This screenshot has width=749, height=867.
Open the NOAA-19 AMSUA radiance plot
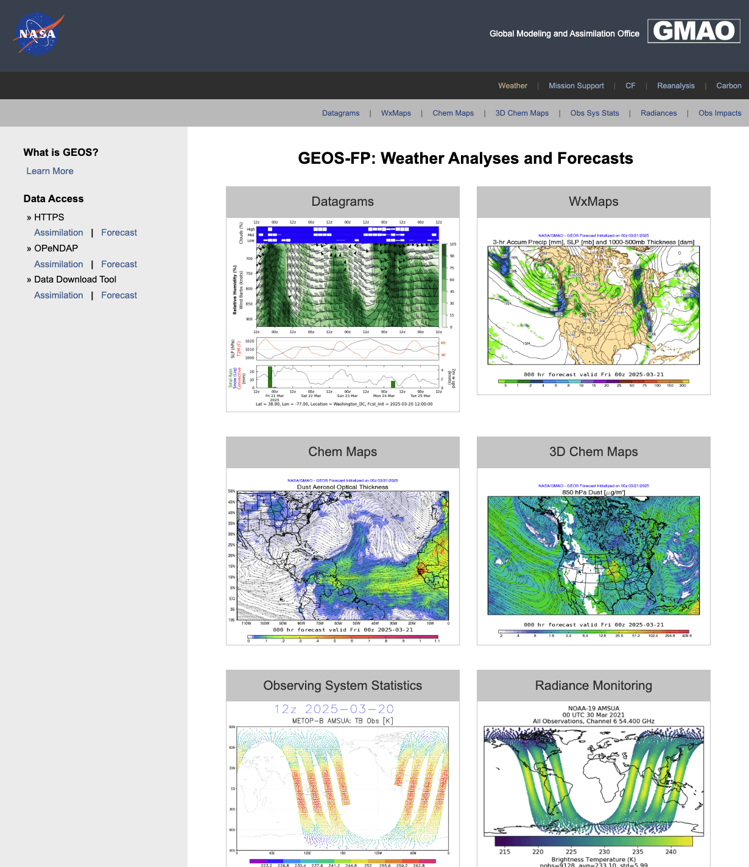pyautogui.click(x=594, y=785)
